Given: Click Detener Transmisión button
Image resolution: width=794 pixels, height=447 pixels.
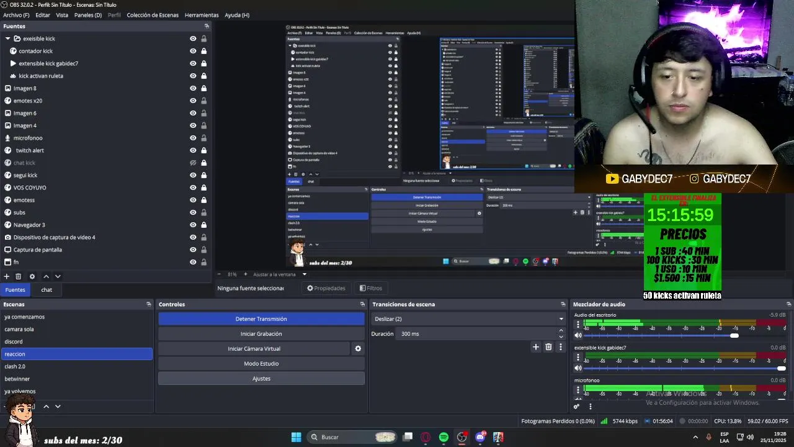Looking at the screenshot, I should pyautogui.click(x=261, y=319).
